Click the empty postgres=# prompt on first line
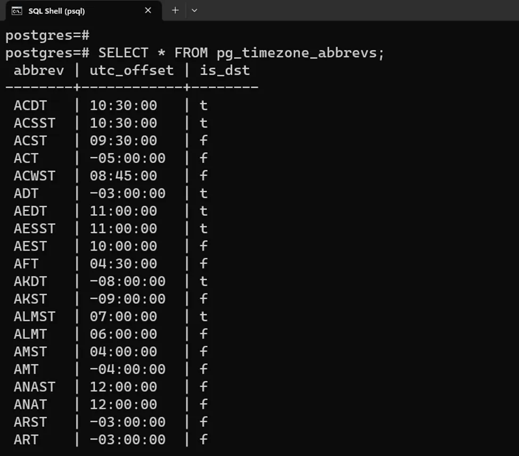 coord(47,36)
